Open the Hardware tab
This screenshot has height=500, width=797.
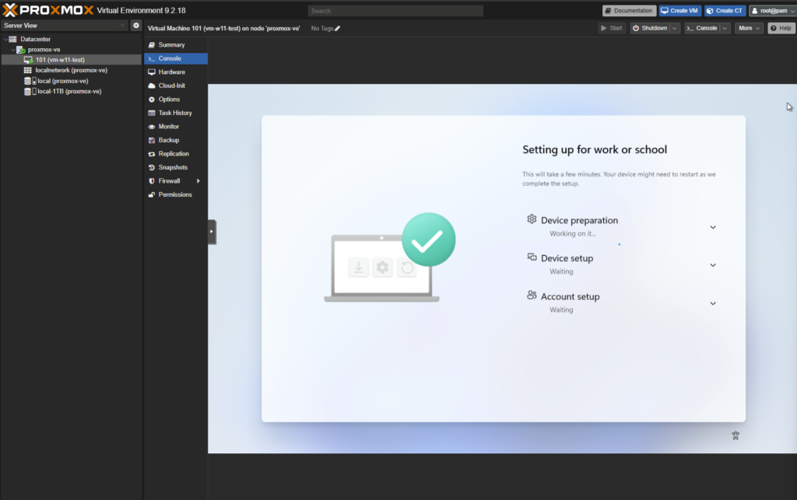click(x=175, y=72)
